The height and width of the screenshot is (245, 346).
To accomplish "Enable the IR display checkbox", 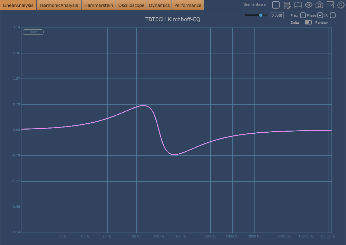I will [x=333, y=15].
